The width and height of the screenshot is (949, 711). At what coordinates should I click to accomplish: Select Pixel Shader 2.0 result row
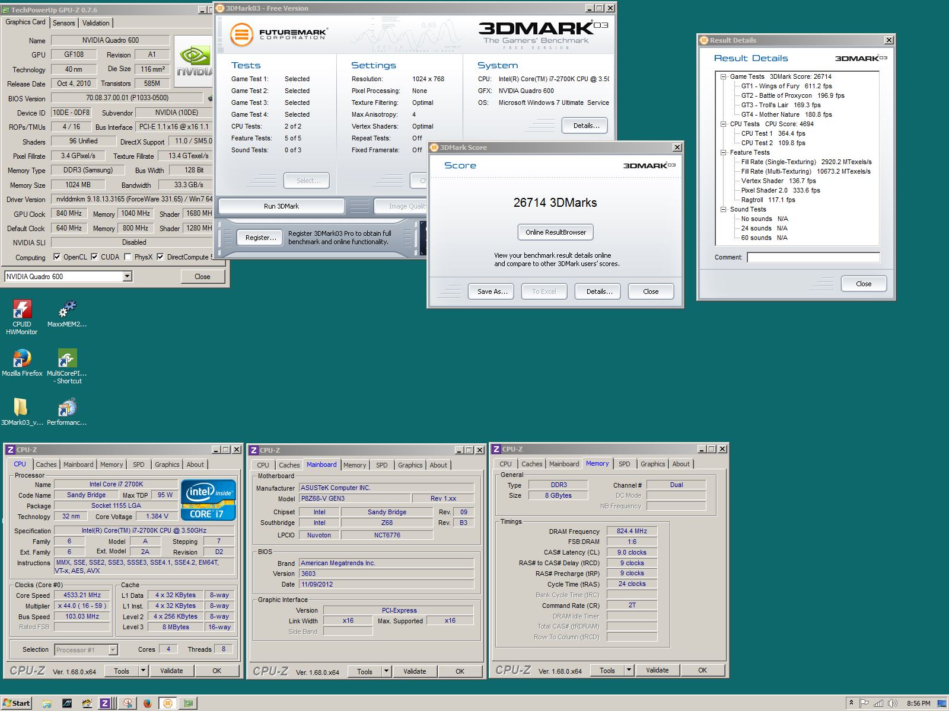[x=781, y=190]
